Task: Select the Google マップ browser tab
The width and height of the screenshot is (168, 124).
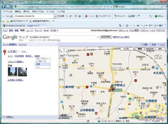Action: [24, 26]
